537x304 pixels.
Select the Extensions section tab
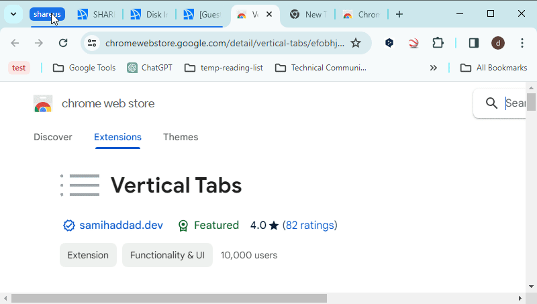[118, 138]
